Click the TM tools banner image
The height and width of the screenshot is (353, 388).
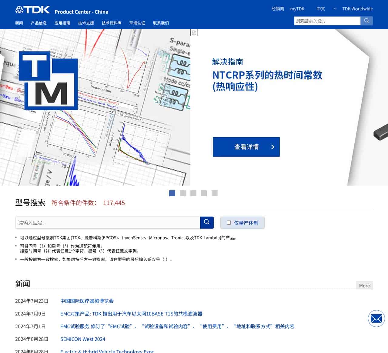[95, 107]
